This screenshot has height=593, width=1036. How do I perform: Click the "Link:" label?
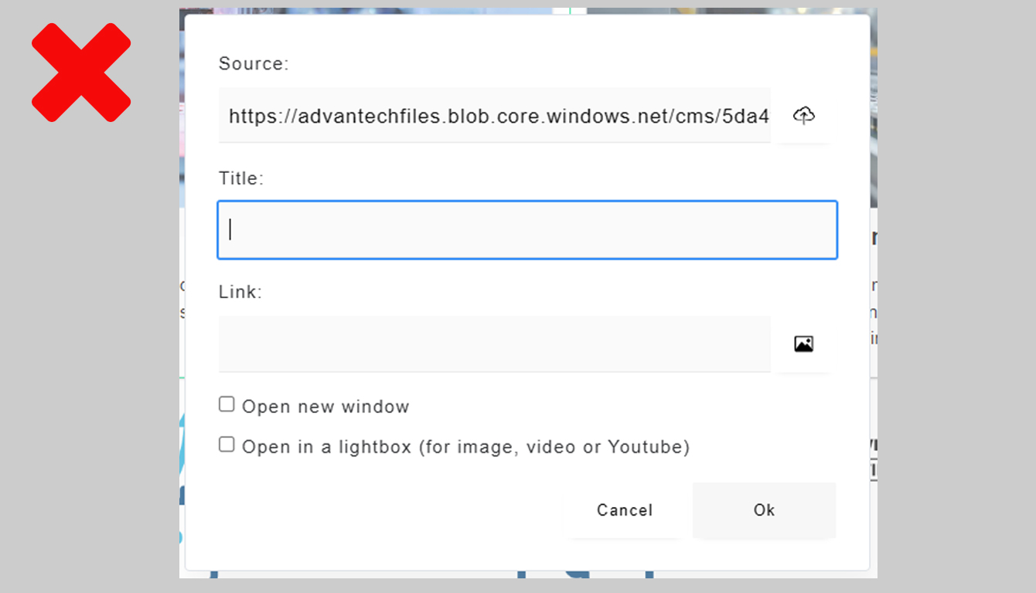[240, 293]
